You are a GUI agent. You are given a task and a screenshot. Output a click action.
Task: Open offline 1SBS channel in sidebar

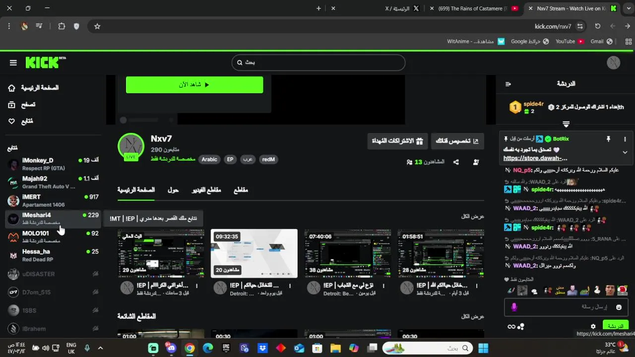click(x=53, y=310)
